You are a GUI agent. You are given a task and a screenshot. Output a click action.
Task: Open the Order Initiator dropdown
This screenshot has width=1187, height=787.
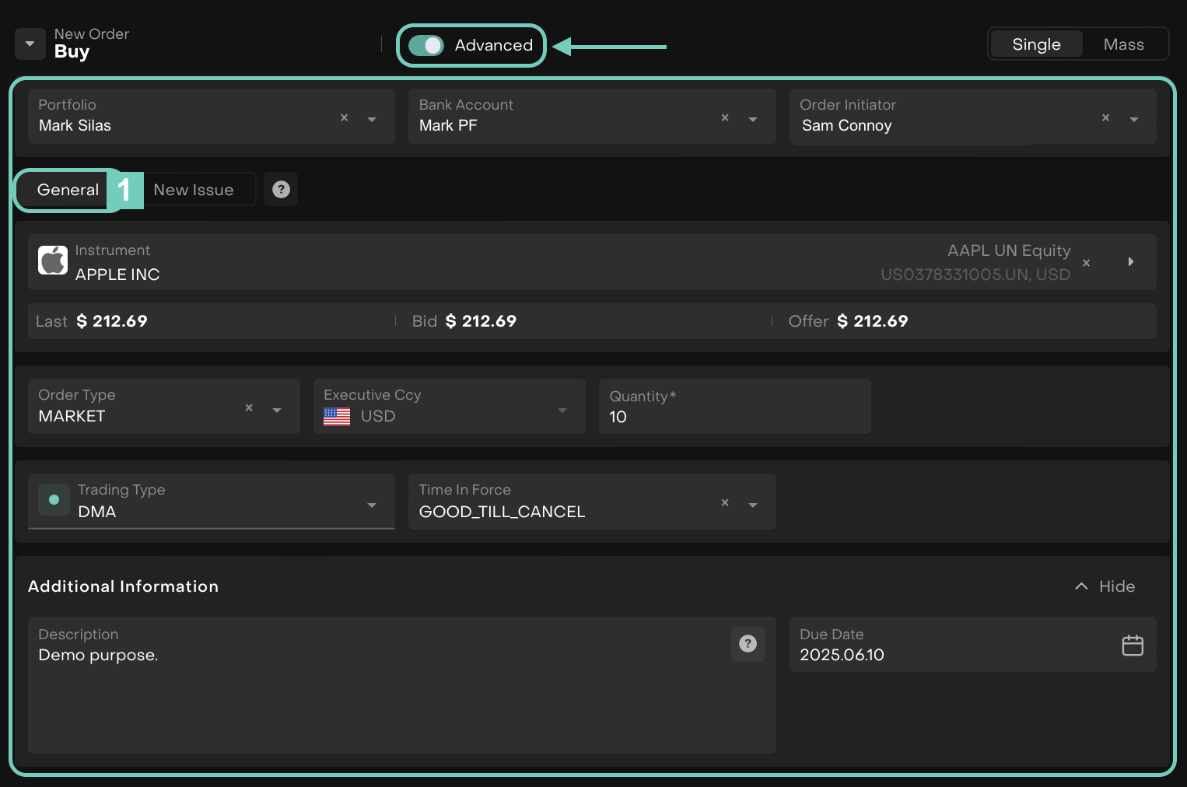coord(1134,119)
